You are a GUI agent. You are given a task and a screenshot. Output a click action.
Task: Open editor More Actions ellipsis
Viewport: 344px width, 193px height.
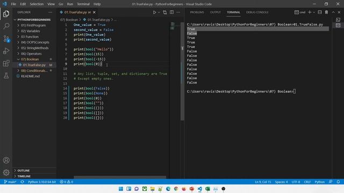click(x=178, y=12)
